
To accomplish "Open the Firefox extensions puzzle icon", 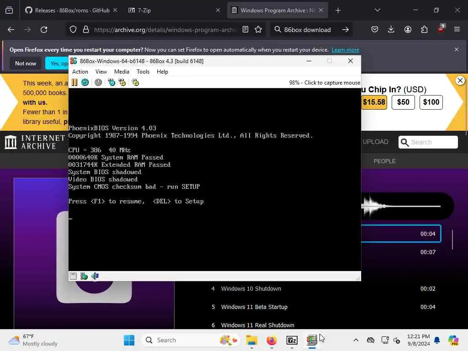I will coord(424,30).
